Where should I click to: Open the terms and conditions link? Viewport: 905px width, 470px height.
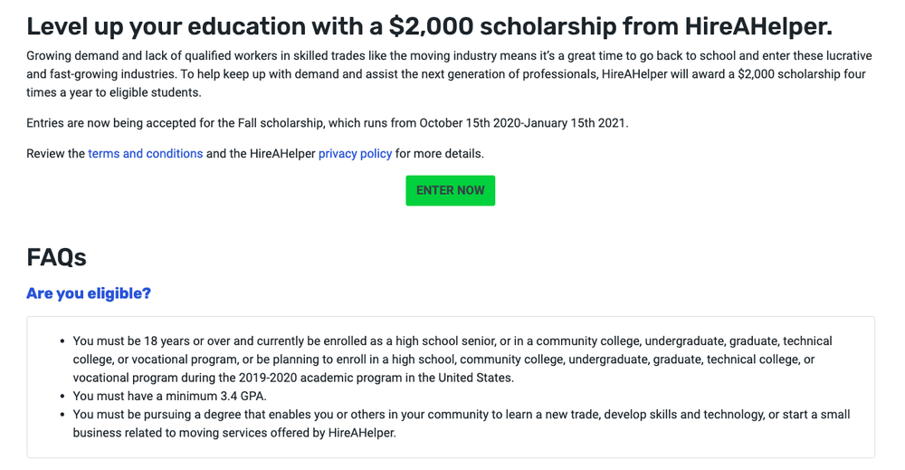point(146,154)
